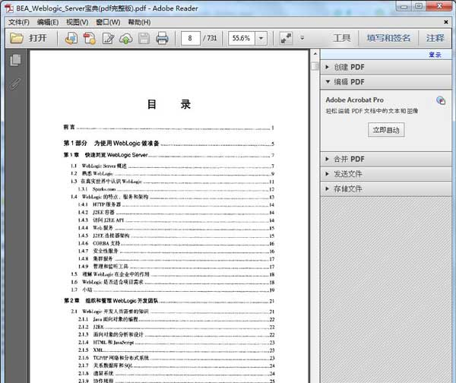Expand the 存储文件 section
The height and width of the screenshot is (383, 456).
click(386, 189)
